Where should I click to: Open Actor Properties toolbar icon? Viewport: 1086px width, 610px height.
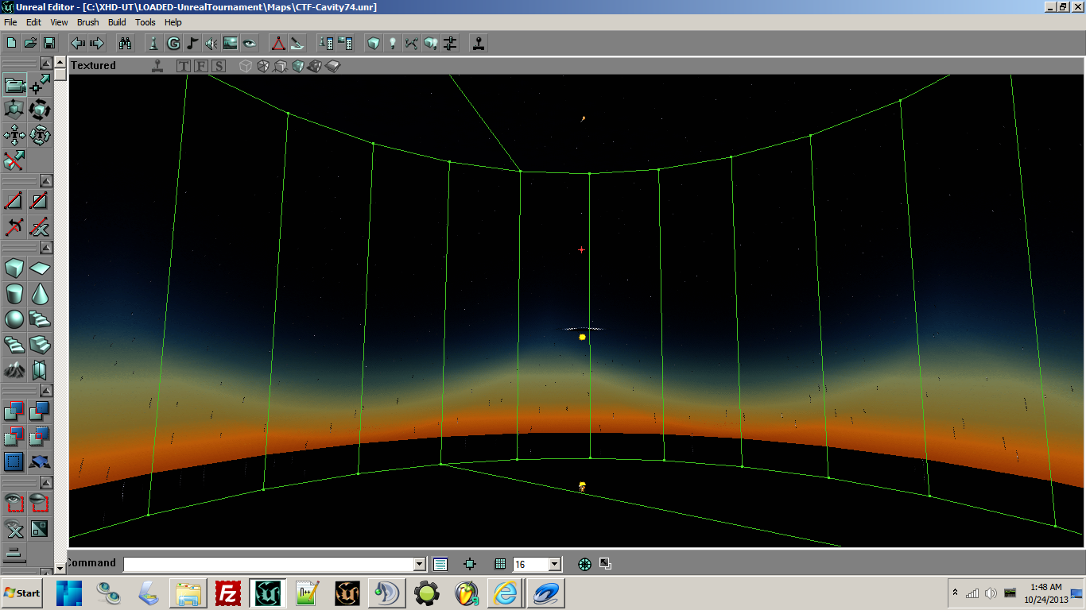[x=326, y=43]
